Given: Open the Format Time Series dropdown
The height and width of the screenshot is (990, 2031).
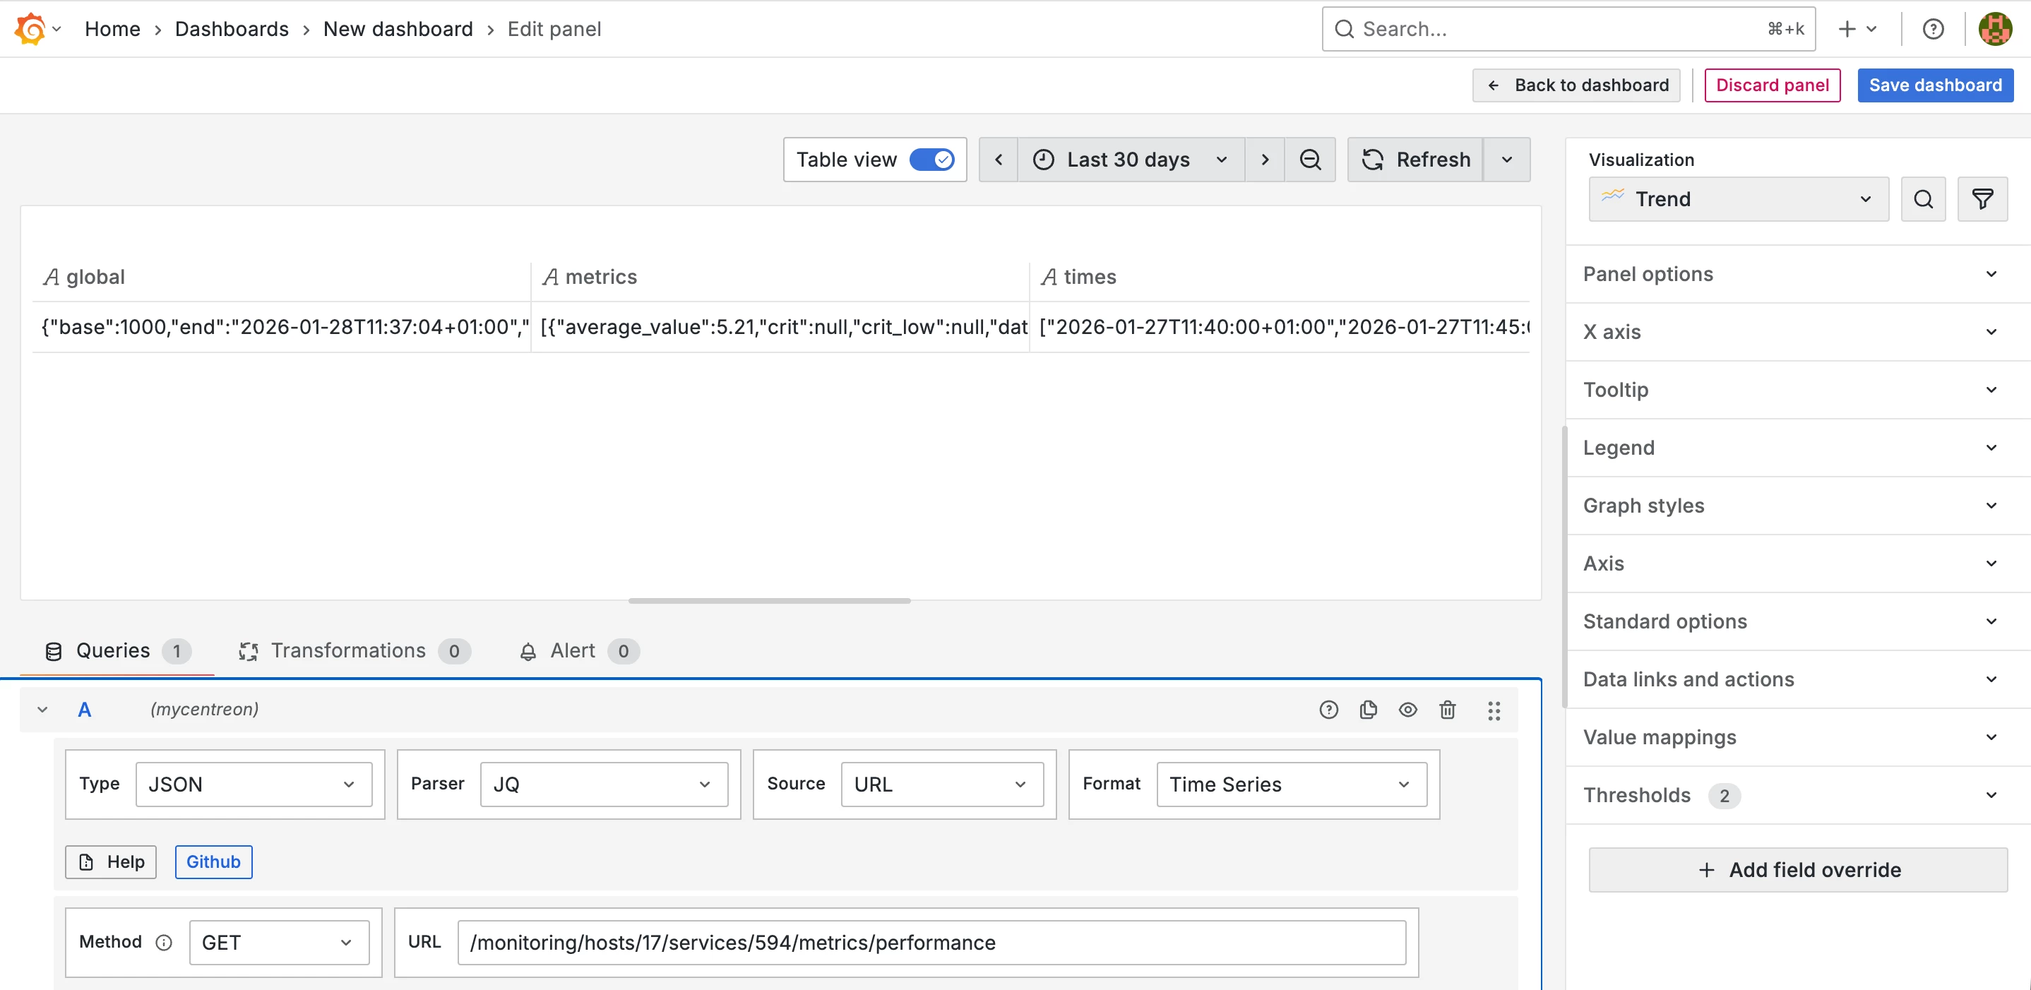Looking at the screenshot, I should pyautogui.click(x=1291, y=785).
